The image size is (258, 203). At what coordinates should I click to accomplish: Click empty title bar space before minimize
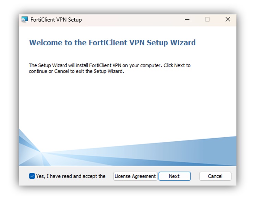[x=132, y=20]
